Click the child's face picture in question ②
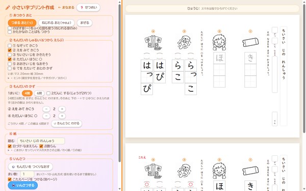The width and height of the screenshot is (306, 191). [x=219, y=42]
